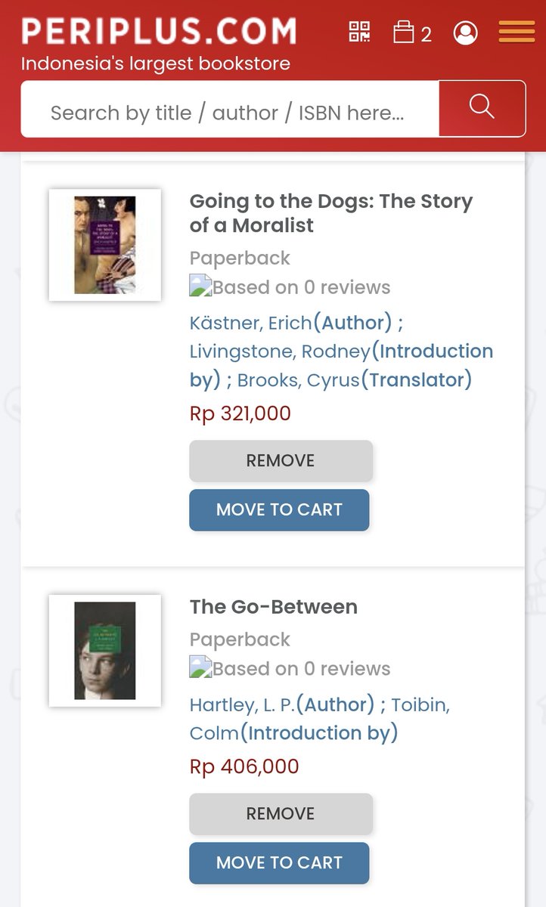Go to the PERIPLUS.COM home logo

(159, 32)
